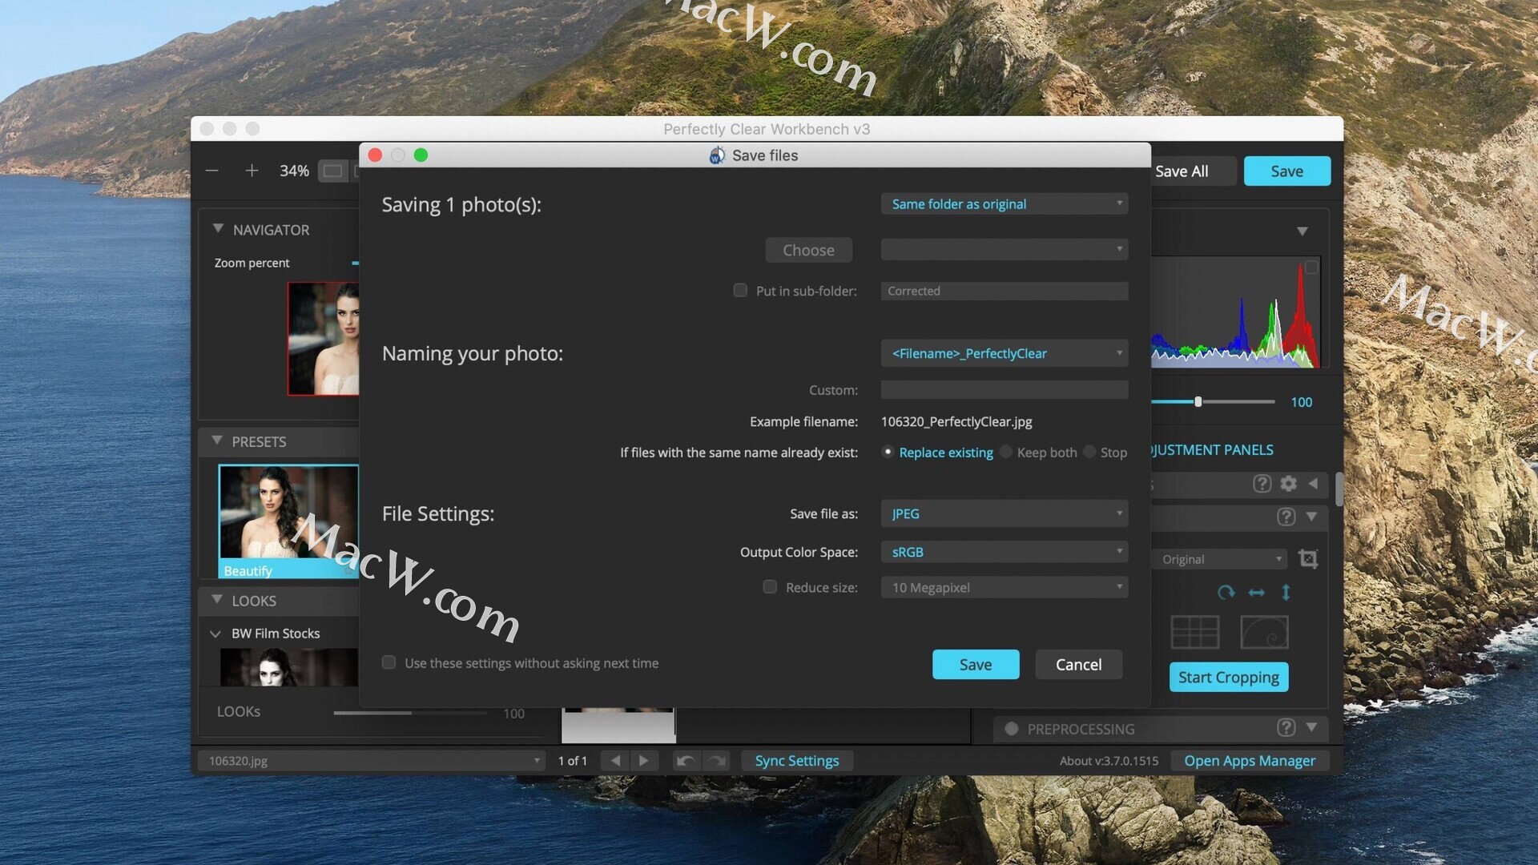Click the zoom in plus icon
Image resolution: width=1538 pixels, height=865 pixels.
pyautogui.click(x=252, y=171)
